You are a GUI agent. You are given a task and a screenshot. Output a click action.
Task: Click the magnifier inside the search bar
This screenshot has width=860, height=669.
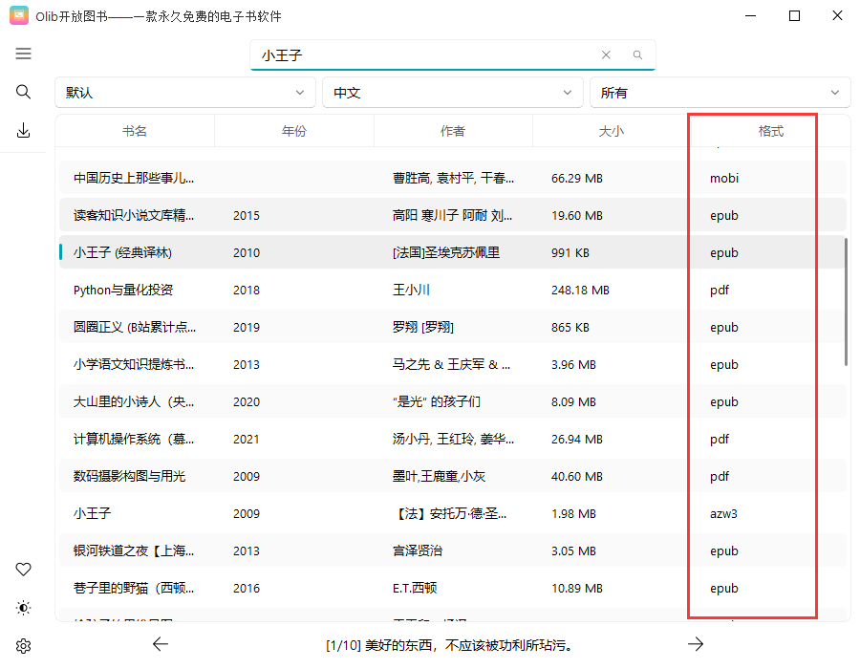[x=636, y=54]
